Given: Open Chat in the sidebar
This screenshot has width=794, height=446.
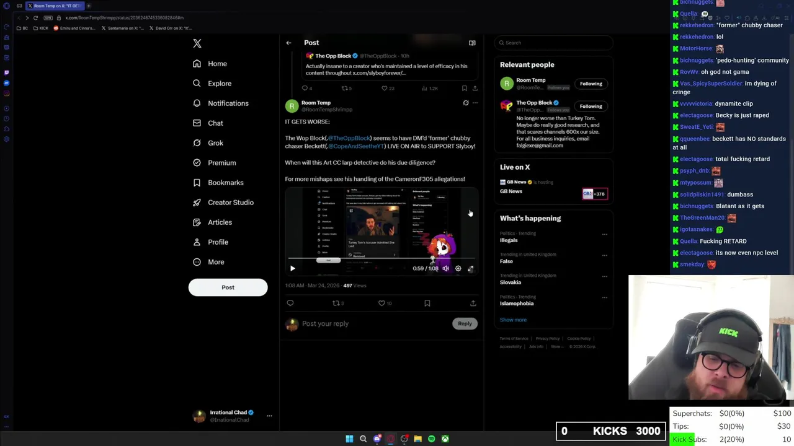Looking at the screenshot, I should pyautogui.click(x=208, y=123).
